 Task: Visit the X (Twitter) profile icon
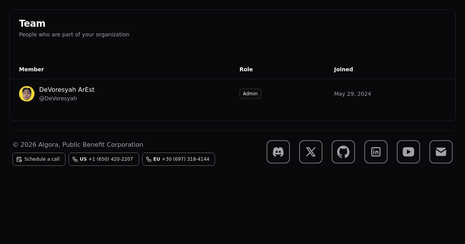[x=311, y=152]
